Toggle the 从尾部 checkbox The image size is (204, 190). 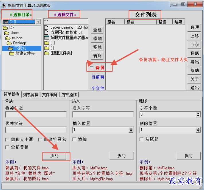141,140
